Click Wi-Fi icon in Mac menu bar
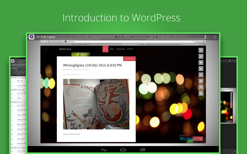The width and height of the screenshot is (247, 154). tap(171, 37)
